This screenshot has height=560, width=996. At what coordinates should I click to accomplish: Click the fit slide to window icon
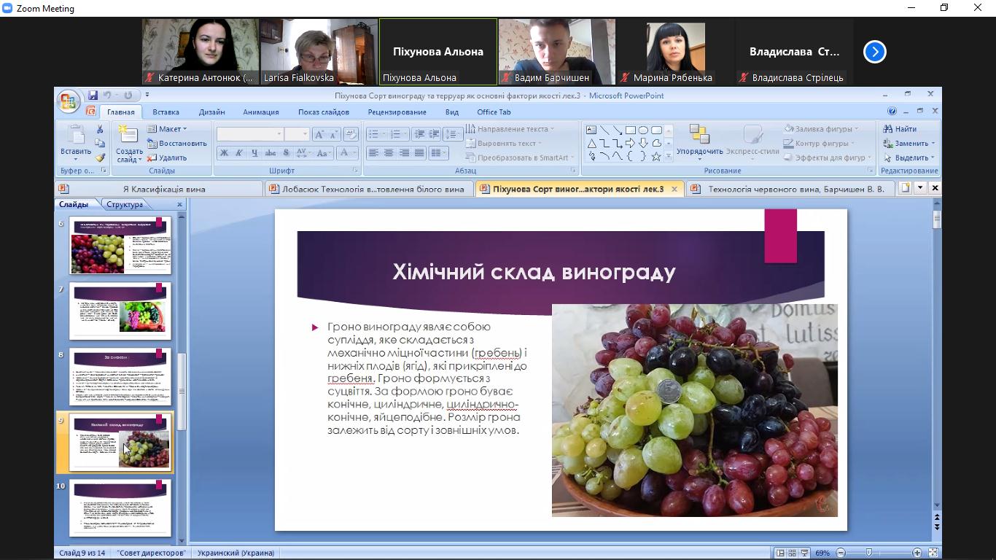[x=933, y=553]
